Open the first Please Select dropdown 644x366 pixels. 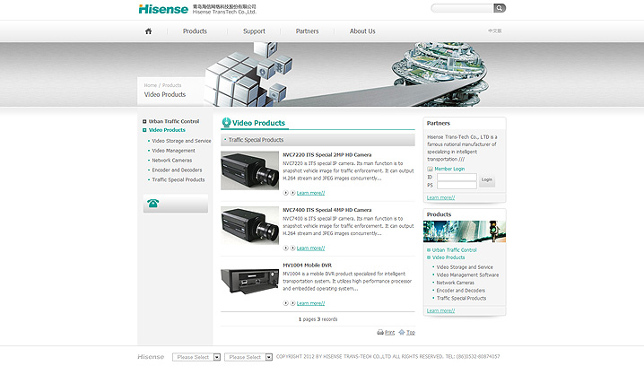coord(196,357)
